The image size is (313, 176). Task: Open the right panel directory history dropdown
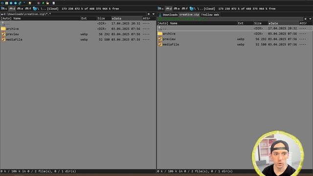(x=310, y=19)
